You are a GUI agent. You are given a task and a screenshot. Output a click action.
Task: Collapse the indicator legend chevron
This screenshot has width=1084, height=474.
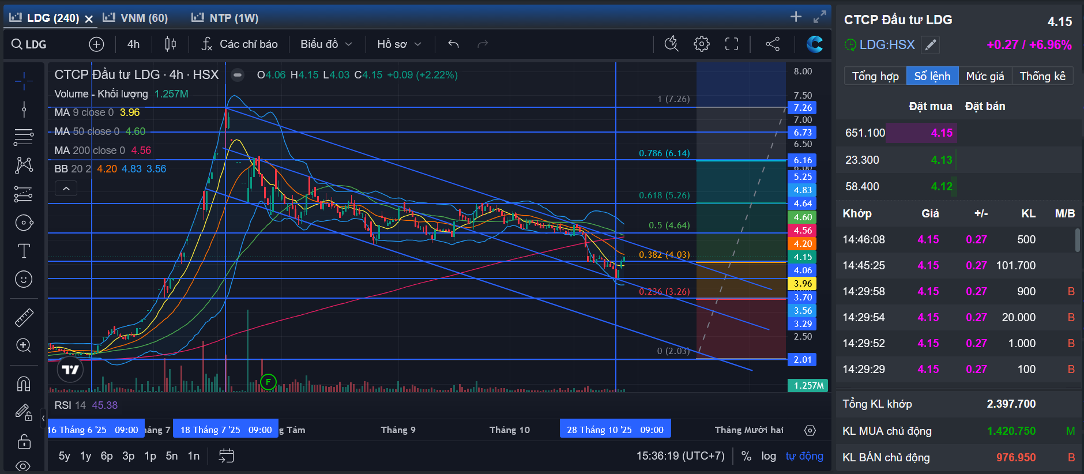coord(66,189)
